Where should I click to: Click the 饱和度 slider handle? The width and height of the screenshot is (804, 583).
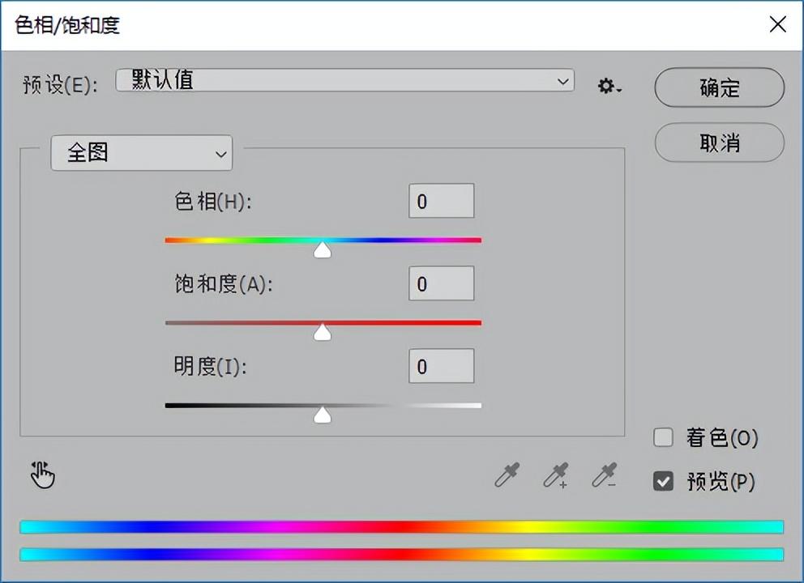(323, 333)
